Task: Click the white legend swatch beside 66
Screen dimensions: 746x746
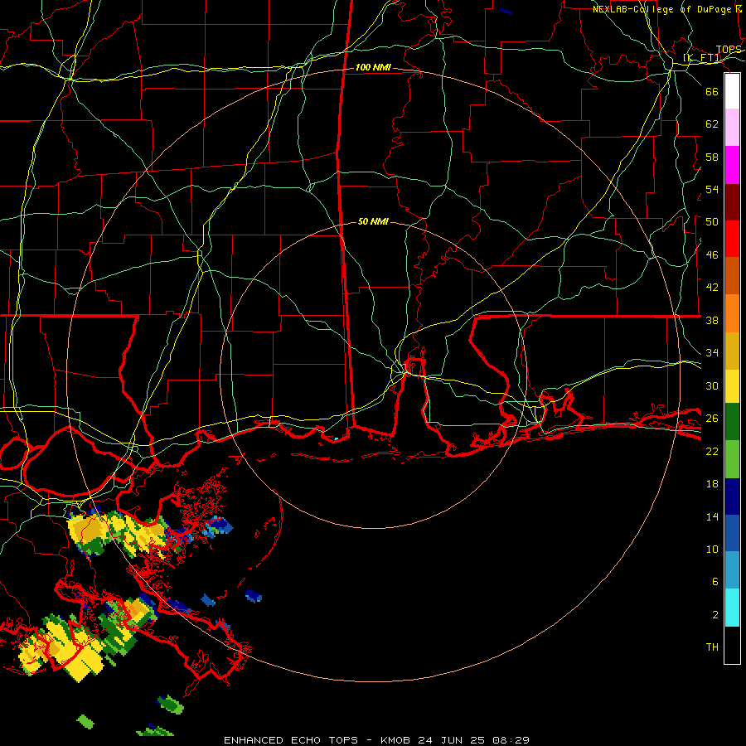Action: click(x=732, y=91)
